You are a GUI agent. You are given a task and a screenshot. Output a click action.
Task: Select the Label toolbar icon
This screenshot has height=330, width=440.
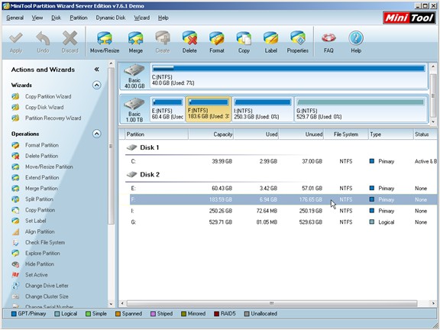270,42
